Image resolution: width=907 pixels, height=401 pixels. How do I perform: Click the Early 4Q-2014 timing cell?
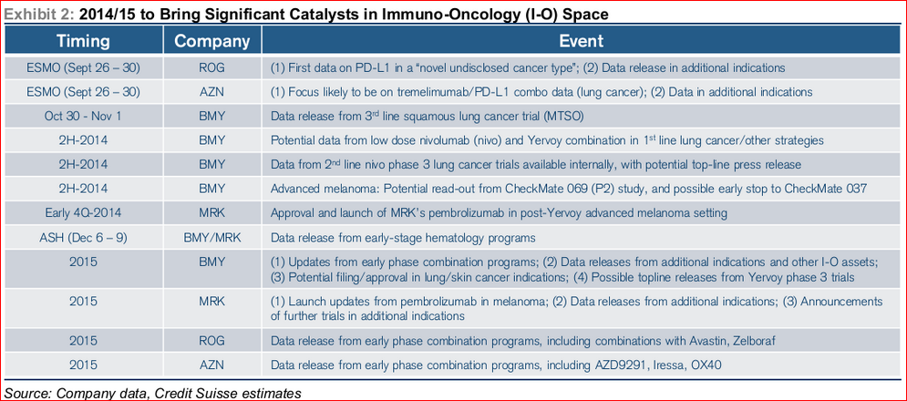tap(84, 213)
